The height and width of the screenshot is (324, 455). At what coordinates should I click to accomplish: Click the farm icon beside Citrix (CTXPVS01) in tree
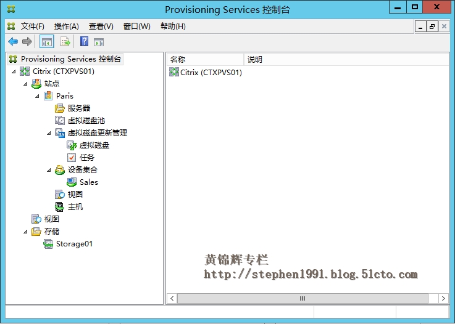(25, 71)
